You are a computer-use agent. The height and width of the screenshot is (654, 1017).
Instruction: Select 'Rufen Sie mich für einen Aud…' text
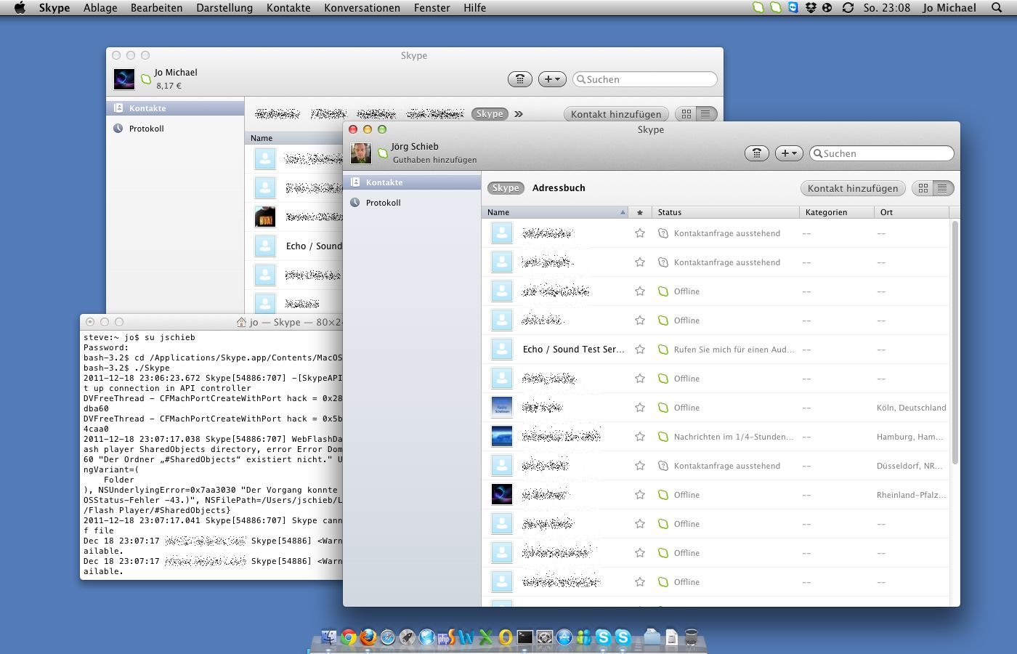click(x=734, y=350)
